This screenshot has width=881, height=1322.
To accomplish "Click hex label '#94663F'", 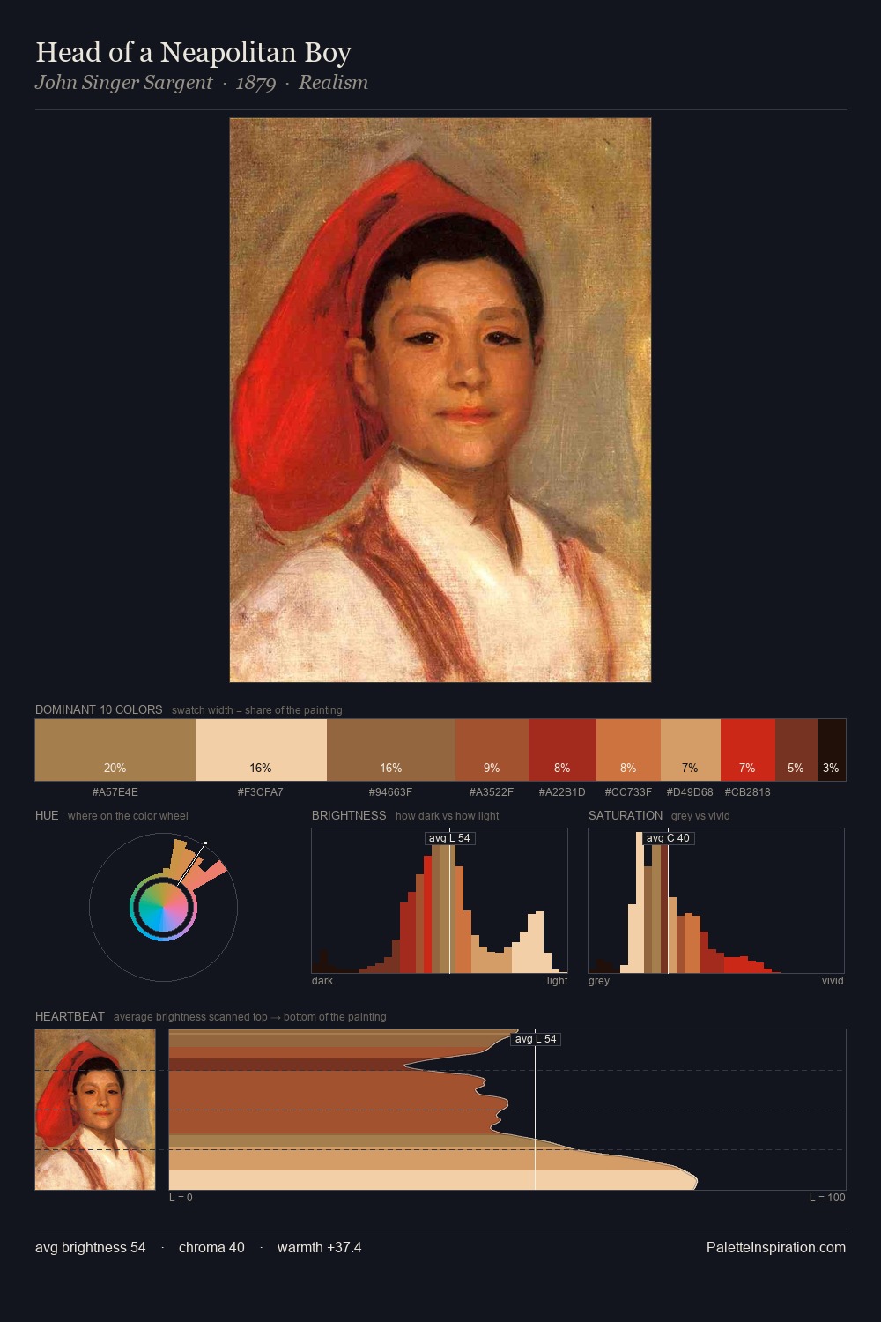I will 391,791.
